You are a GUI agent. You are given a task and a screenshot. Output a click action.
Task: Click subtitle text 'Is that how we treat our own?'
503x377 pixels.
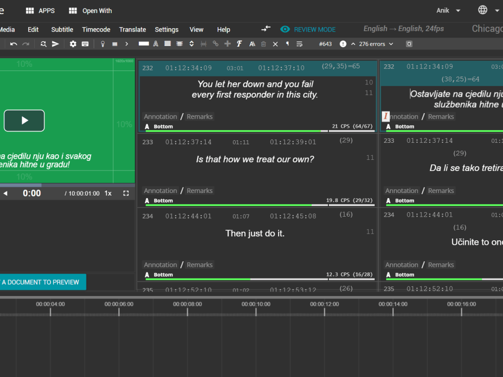point(255,159)
